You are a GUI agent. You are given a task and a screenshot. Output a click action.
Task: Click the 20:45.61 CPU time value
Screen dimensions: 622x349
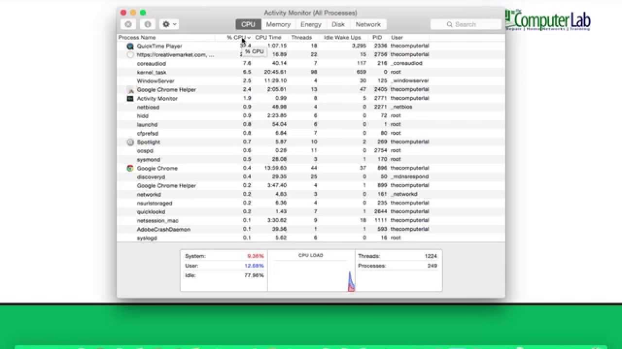[275, 72]
